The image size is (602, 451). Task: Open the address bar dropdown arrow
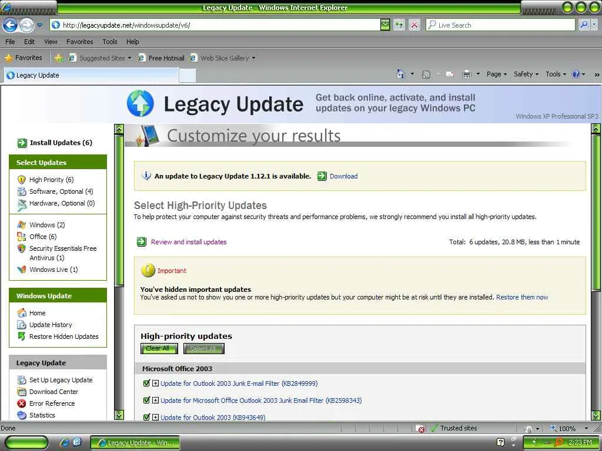pos(384,25)
